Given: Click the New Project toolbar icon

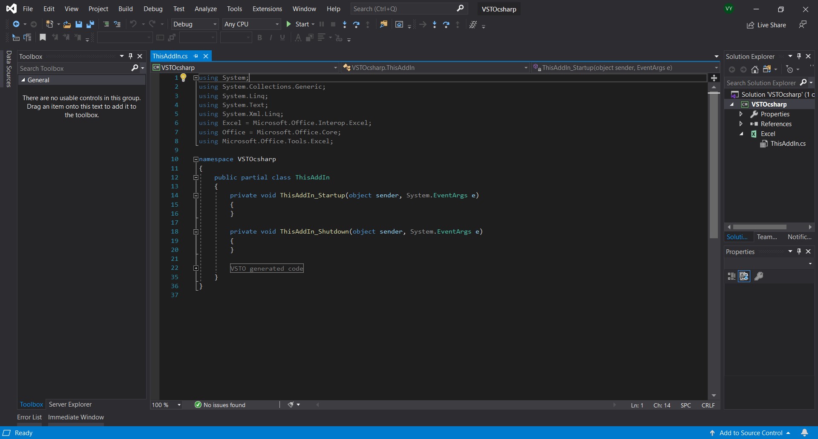Looking at the screenshot, I should click(49, 24).
